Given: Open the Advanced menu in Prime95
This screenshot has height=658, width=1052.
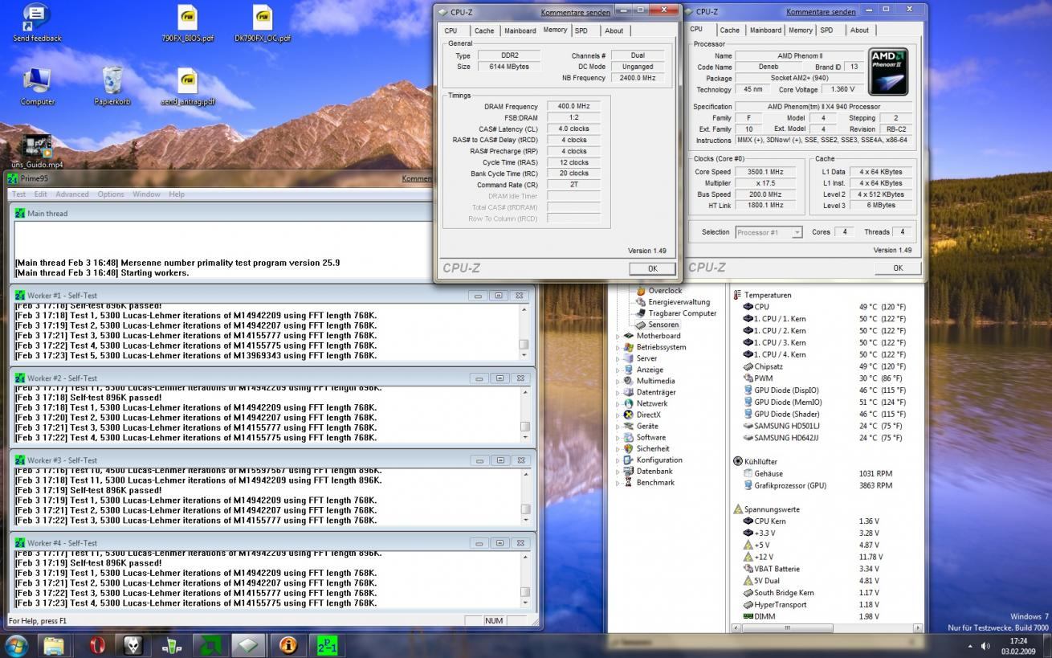Looking at the screenshot, I should tap(71, 194).
